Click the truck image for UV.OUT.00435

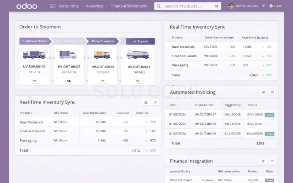102,55
